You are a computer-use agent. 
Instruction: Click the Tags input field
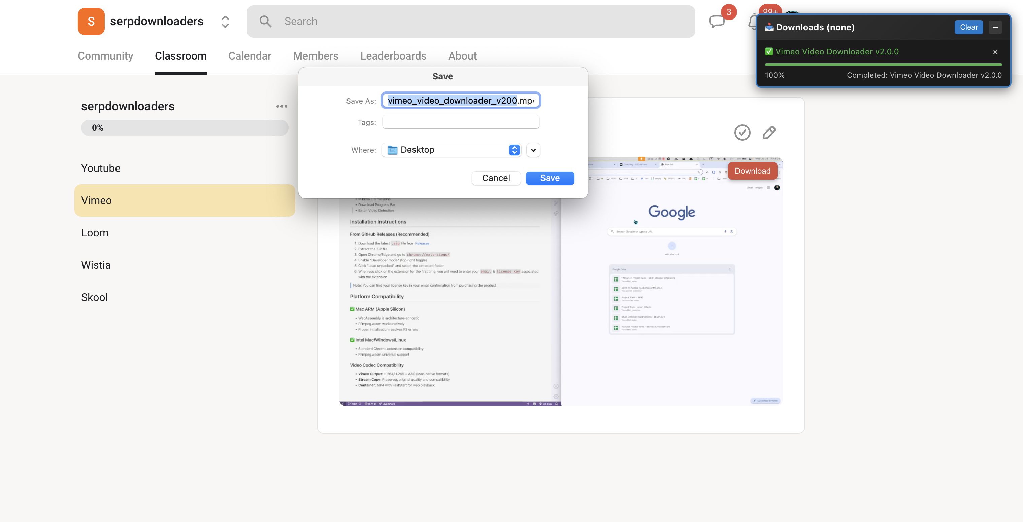pyautogui.click(x=461, y=122)
